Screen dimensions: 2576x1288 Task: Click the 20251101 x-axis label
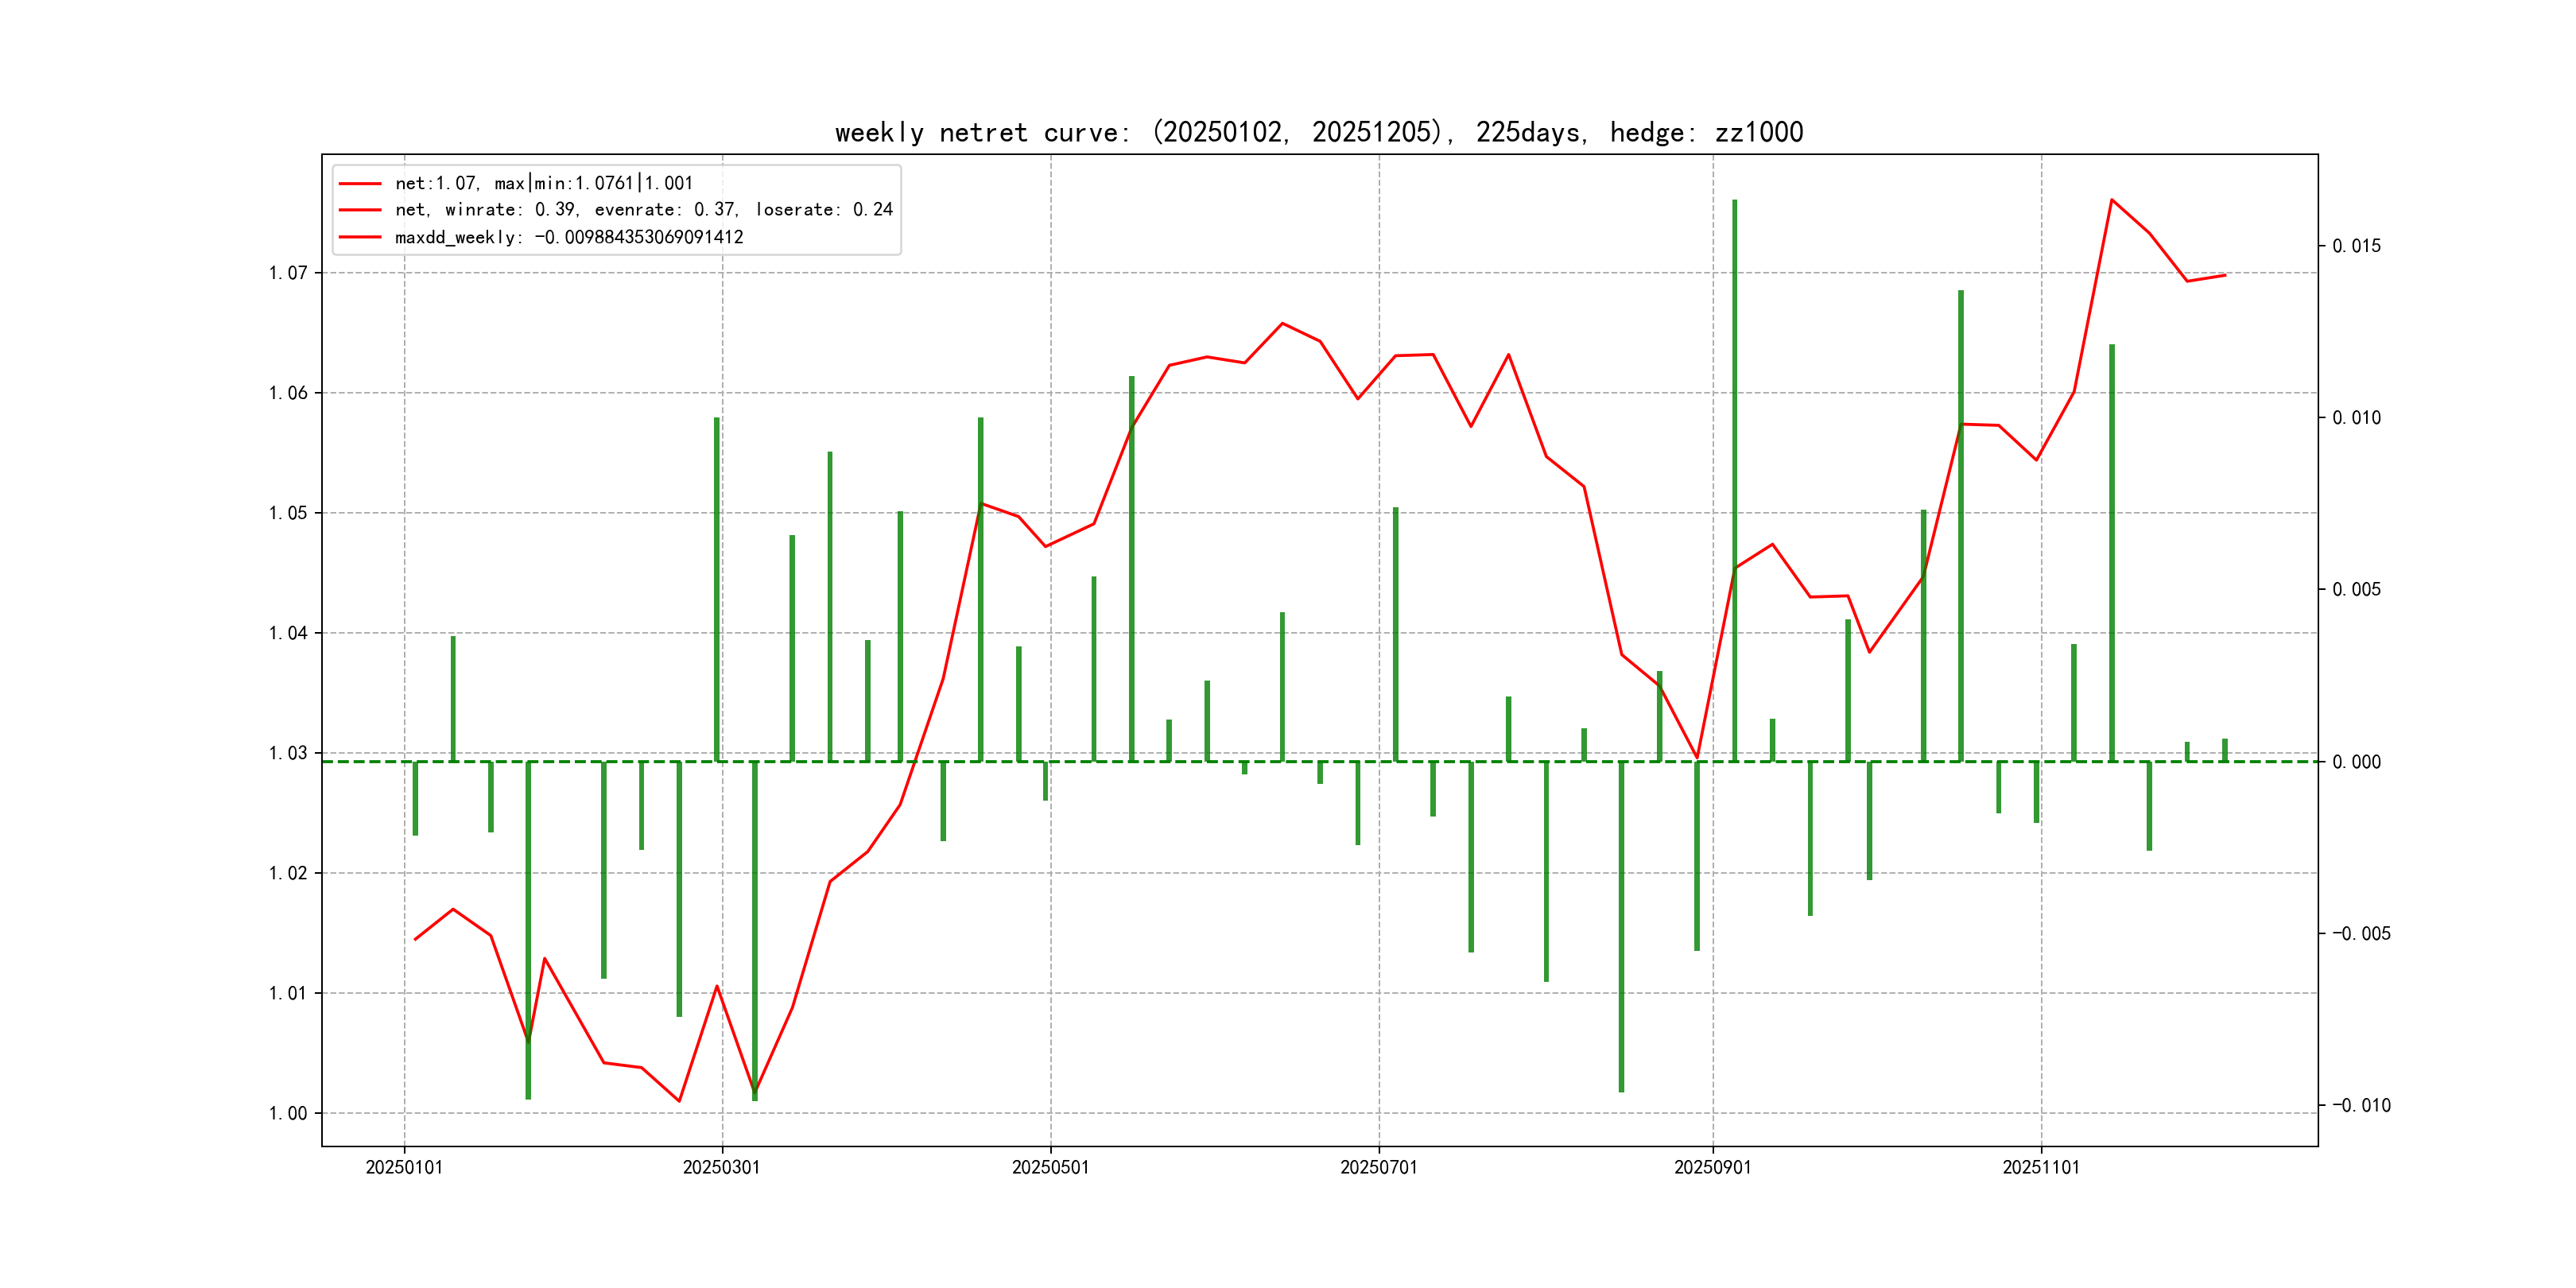(2040, 1167)
